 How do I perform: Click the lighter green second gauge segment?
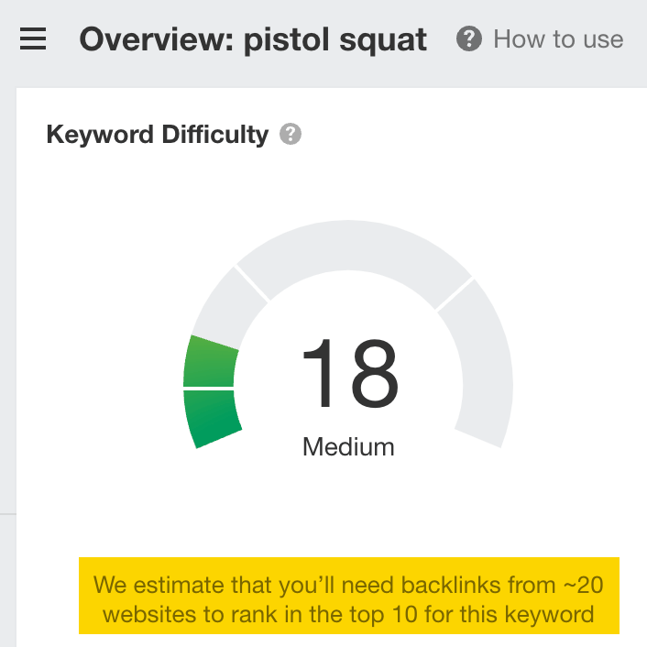pos(210,362)
